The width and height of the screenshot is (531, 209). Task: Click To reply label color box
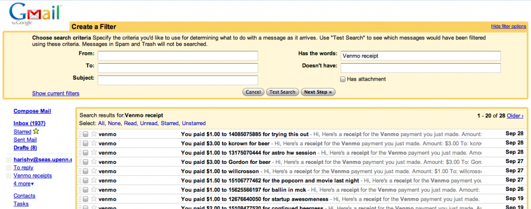(x=9, y=168)
